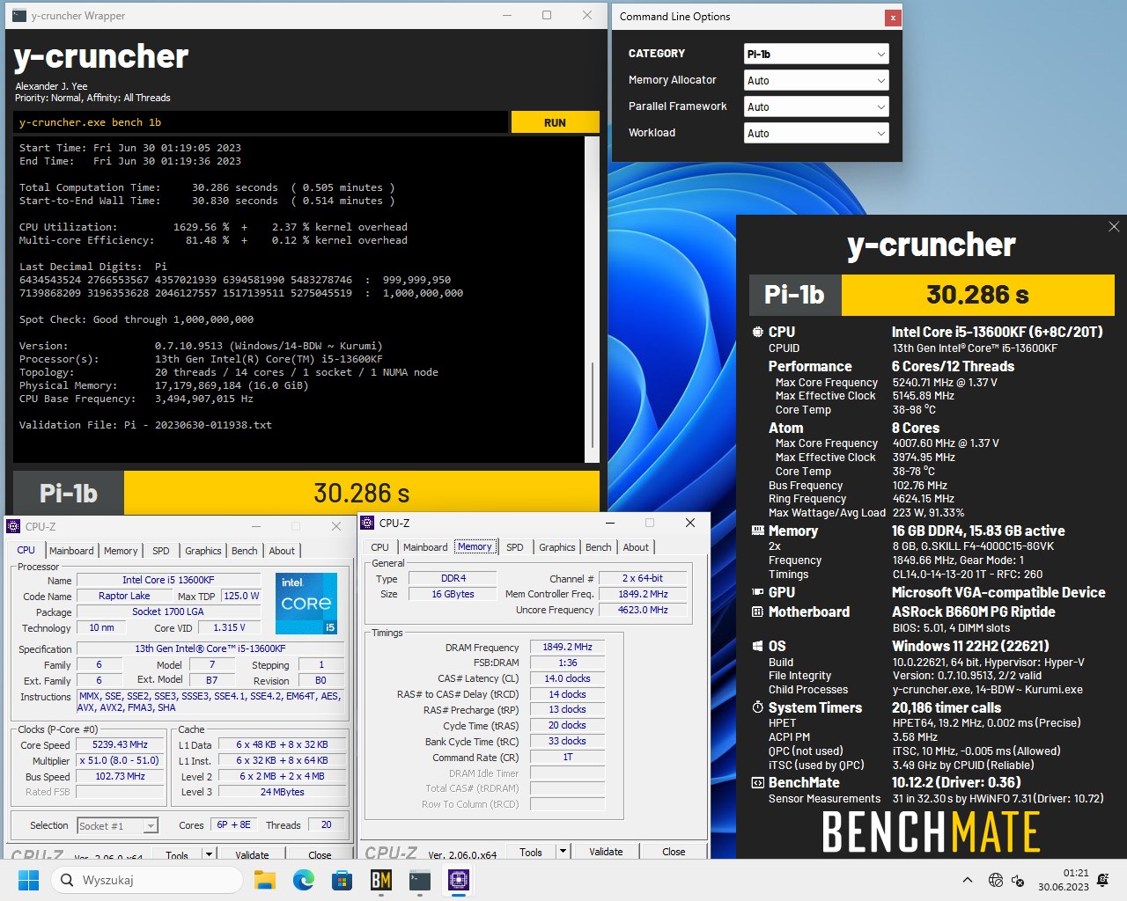Screen dimensions: 1127x901
Task: Click Validate button in left CPU-Z window
Action: (252, 854)
